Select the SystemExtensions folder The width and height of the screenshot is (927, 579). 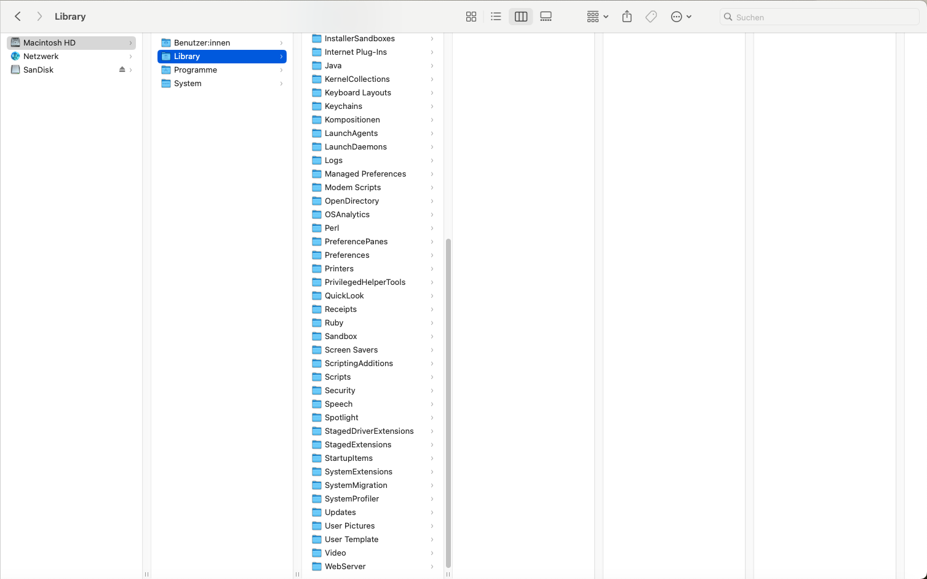coord(373,471)
